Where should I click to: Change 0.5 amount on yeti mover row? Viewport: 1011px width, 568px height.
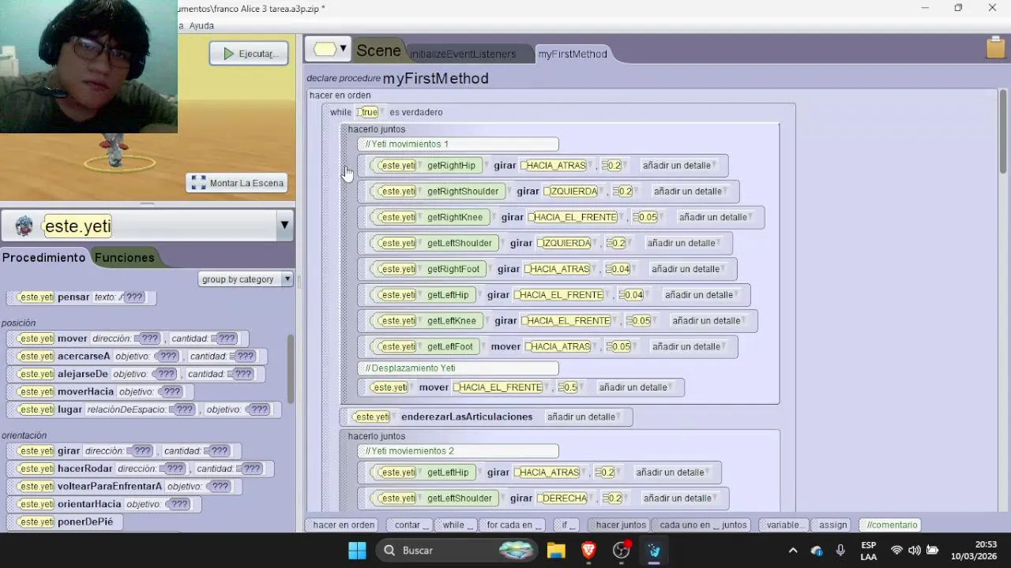click(569, 387)
